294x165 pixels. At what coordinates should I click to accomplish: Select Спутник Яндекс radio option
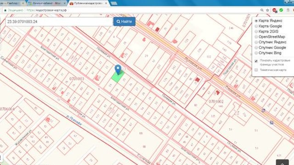(256, 42)
